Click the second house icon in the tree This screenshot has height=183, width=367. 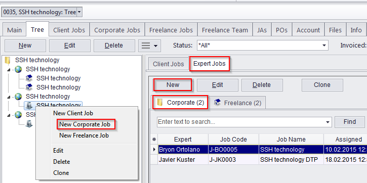pyautogui.click(x=29, y=87)
